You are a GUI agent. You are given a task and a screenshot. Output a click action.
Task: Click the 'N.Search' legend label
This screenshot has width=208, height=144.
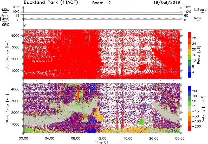coord(201,10)
